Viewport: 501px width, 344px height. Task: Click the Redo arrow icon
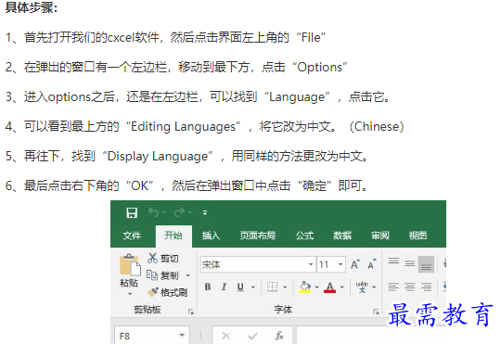tap(180, 212)
